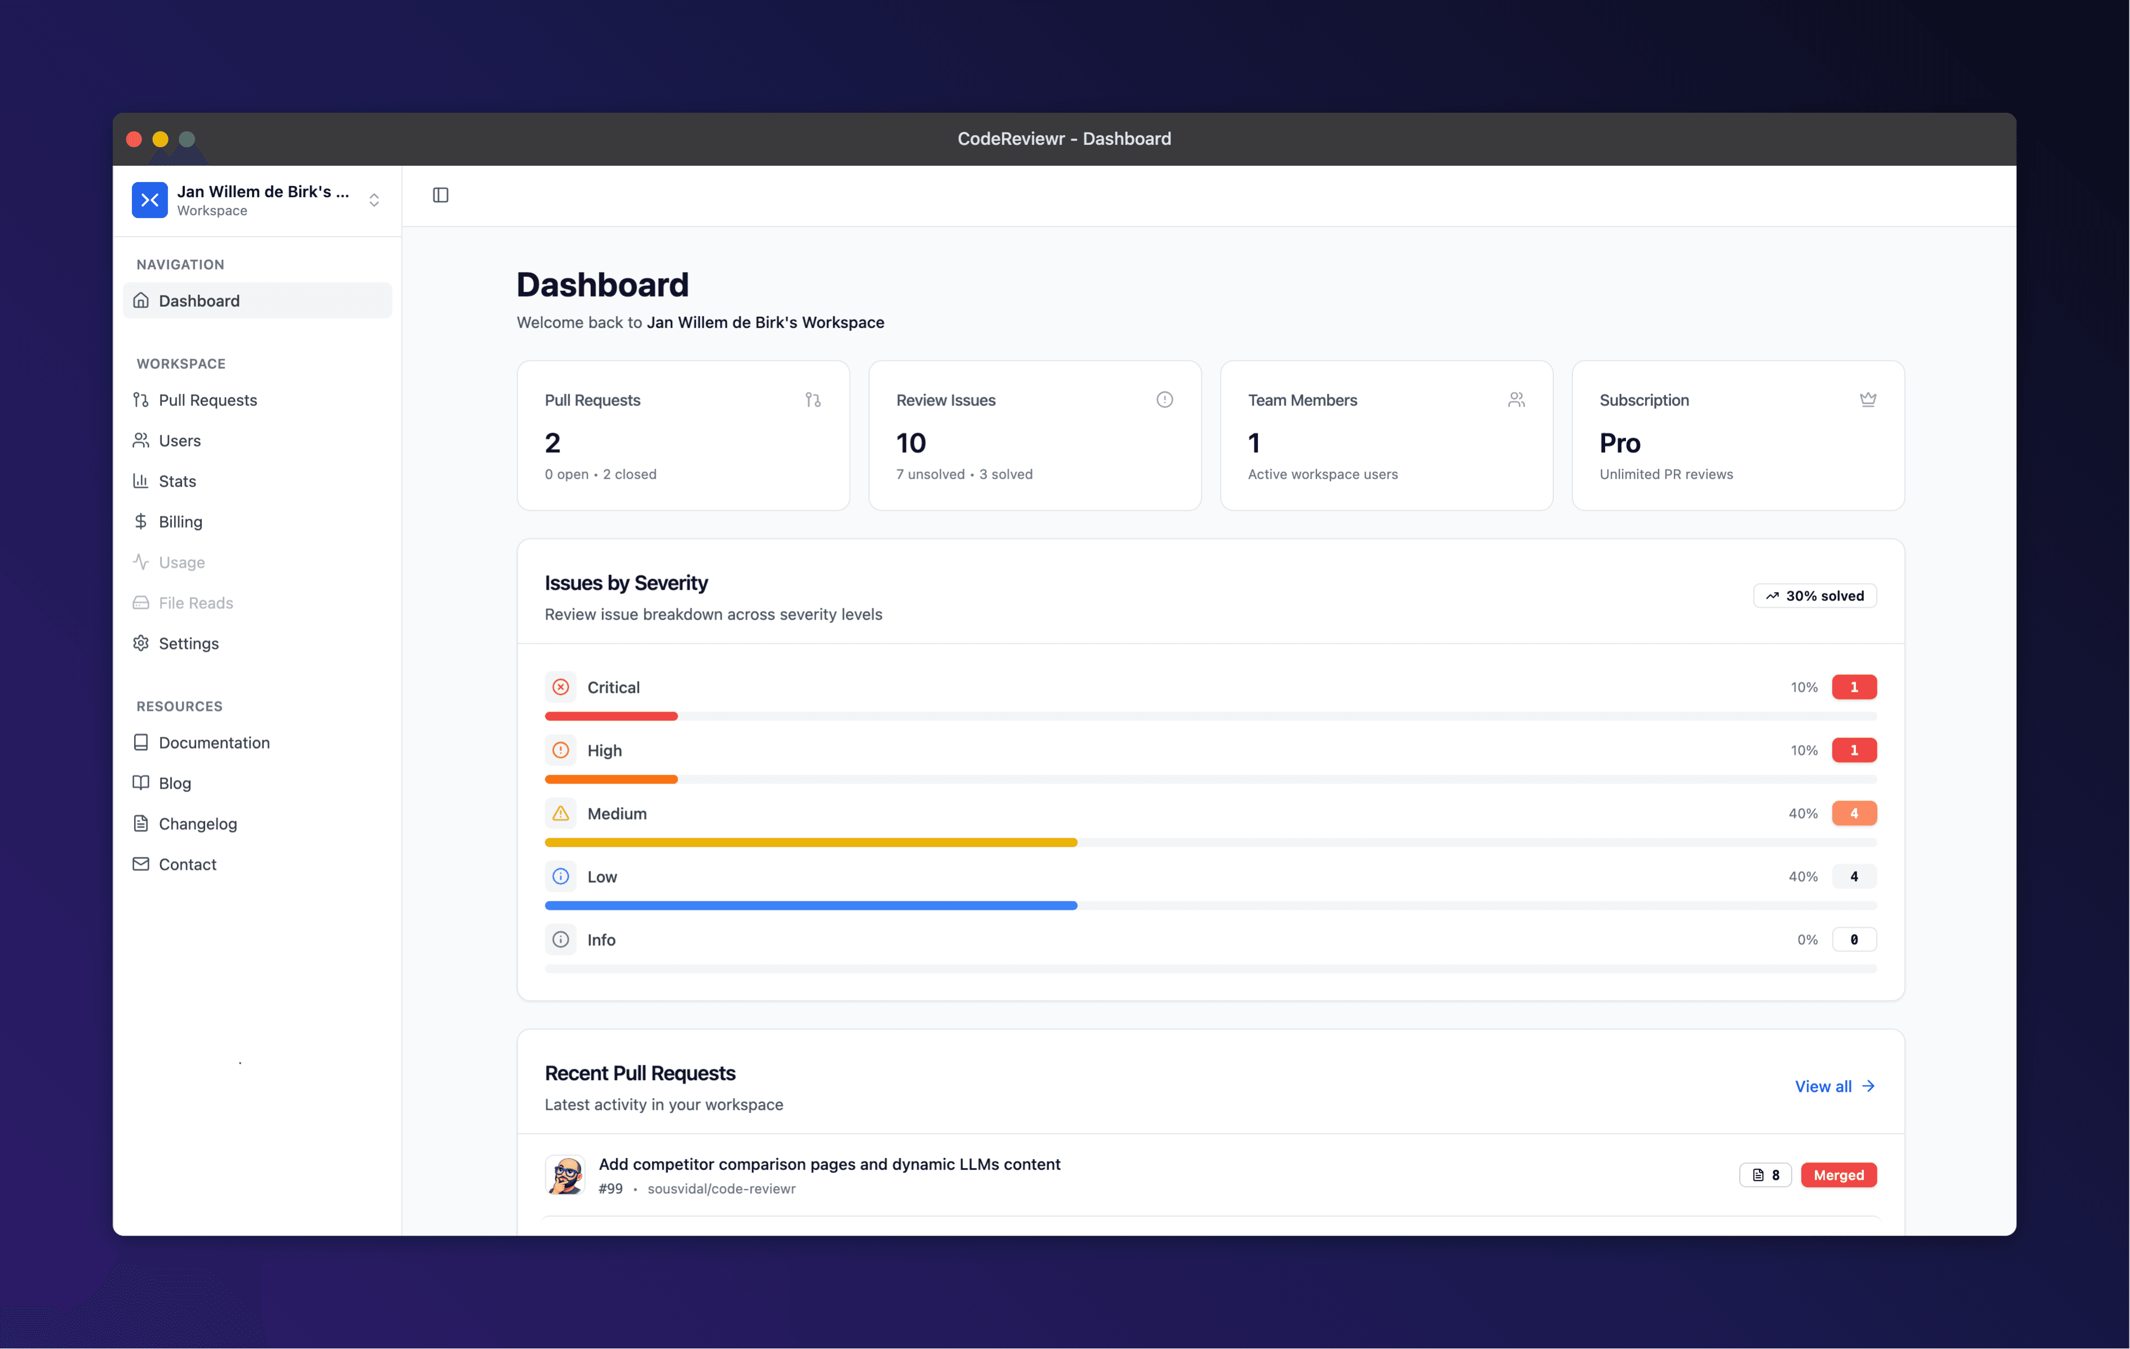Open the workspace switcher chevron

point(374,200)
